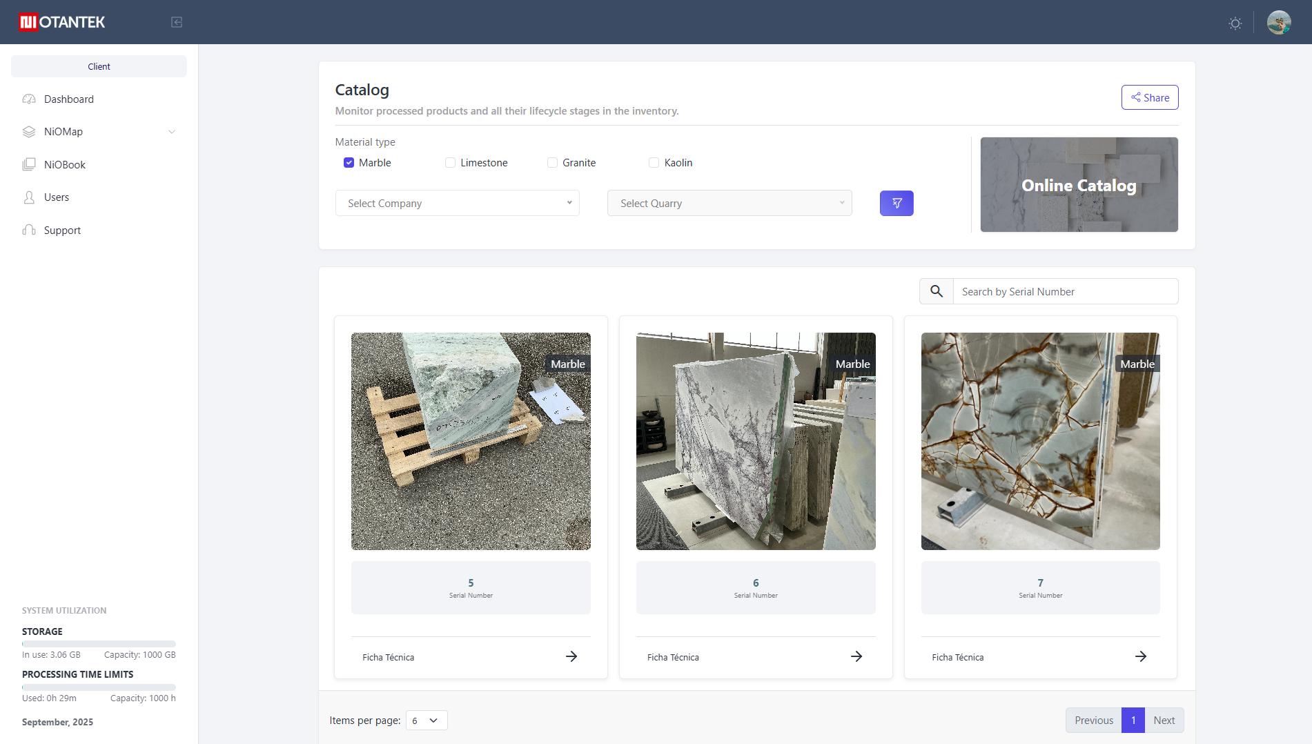Open Ficha Técnica arrow for serial 5
This screenshot has height=744, width=1312.
pyautogui.click(x=571, y=657)
